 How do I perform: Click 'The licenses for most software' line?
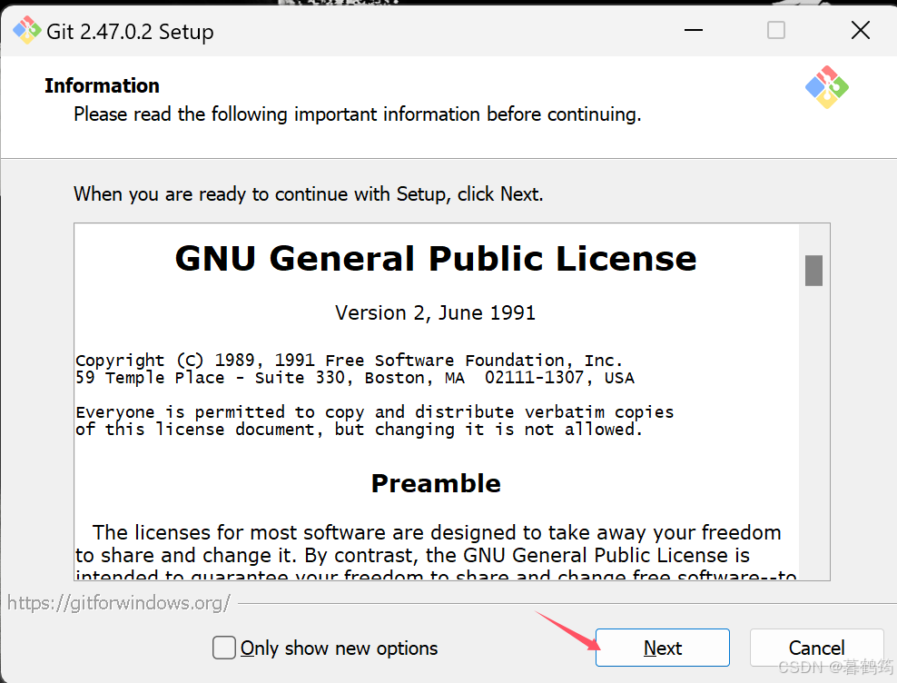pyautogui.click(x=437, y=532)
